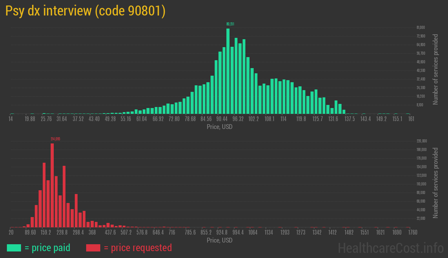Click the 80,151 peak value label

point(230,24)
